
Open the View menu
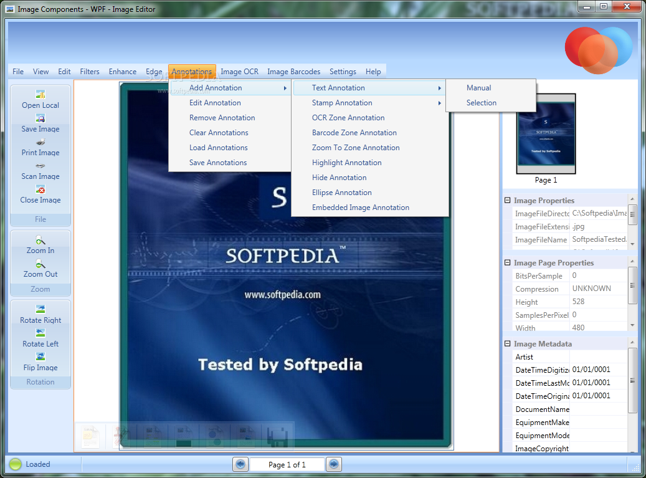[x=40, y=72]
